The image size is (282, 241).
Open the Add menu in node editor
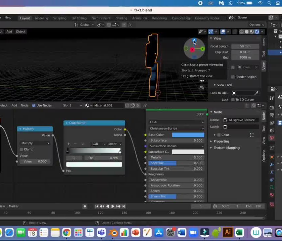[x=14, y=105]
